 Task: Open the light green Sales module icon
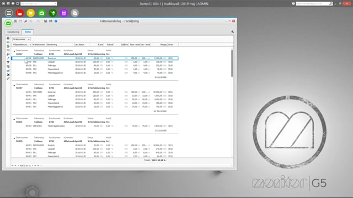[42, 13]
